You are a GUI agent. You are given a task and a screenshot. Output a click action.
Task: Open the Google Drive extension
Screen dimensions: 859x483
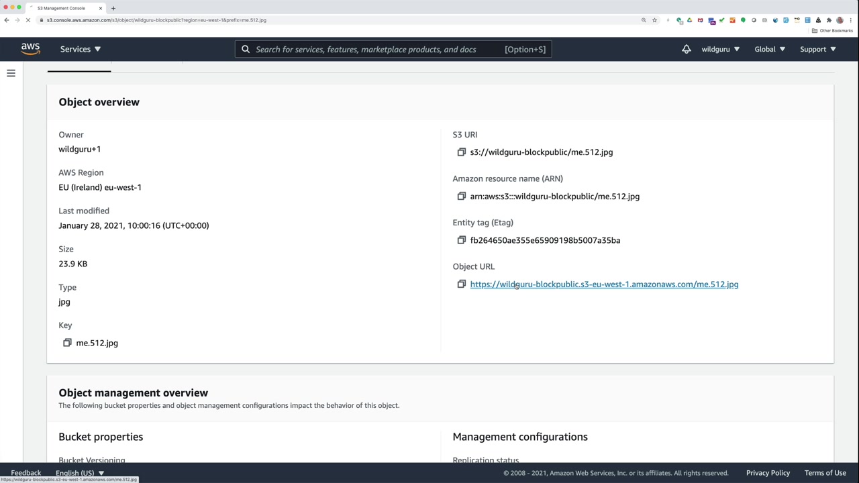point(689,20)
